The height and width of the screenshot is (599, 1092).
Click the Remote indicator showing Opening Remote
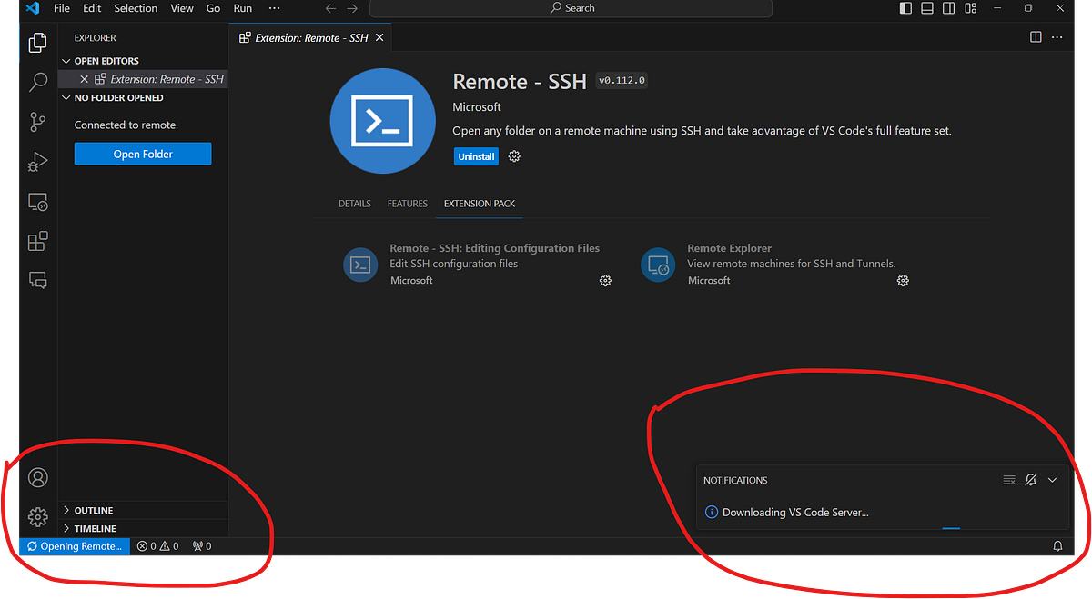pos(73,545)
